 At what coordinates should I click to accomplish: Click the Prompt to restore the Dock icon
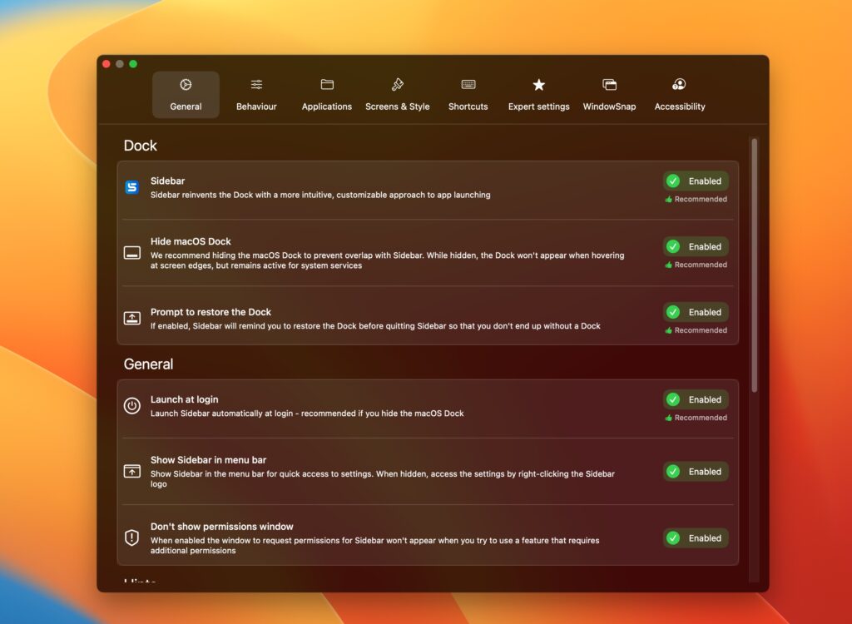click(131, 319)
